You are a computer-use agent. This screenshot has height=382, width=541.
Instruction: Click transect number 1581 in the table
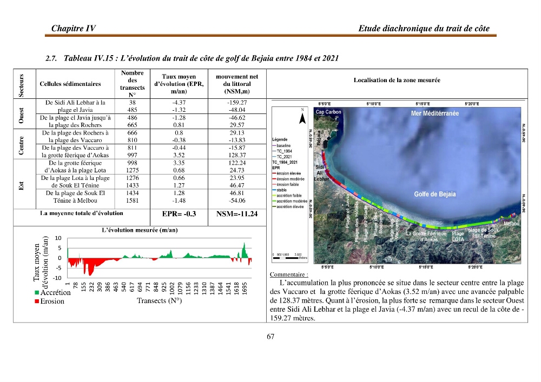click(132, 200)
